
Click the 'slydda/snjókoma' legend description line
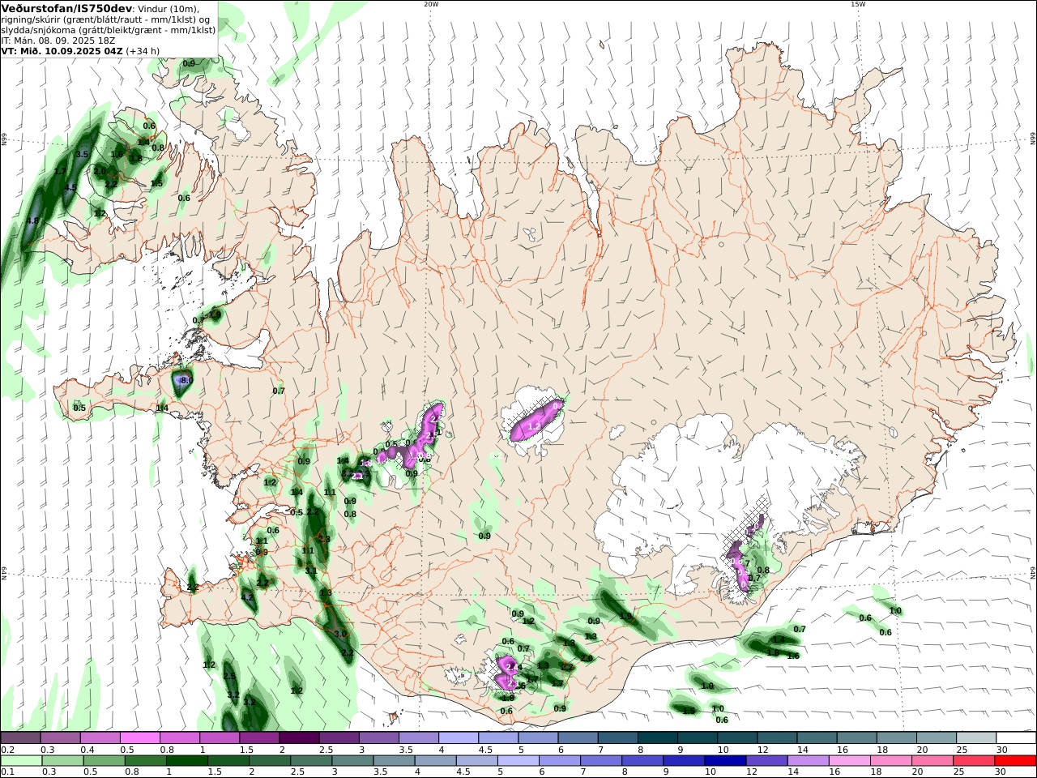tap(108, 30)
